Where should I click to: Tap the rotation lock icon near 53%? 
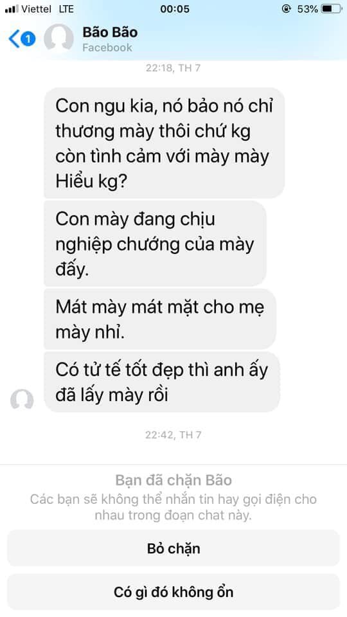point(287,8)
